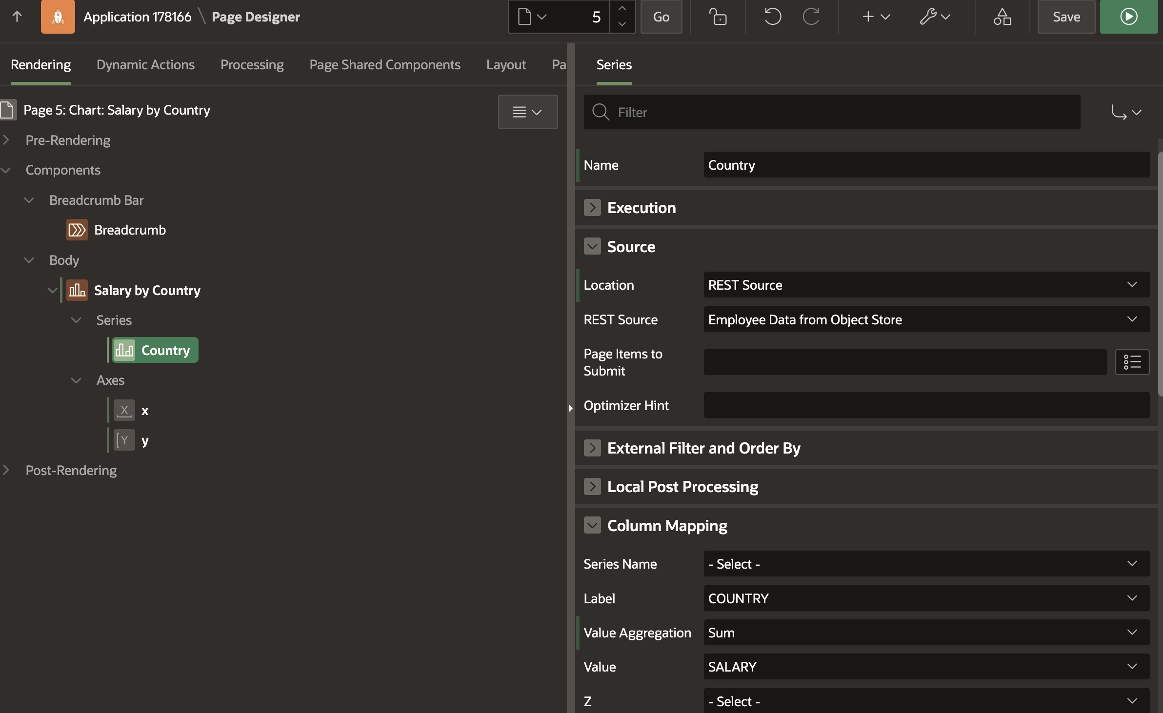Viewport: 1163px width, 713px height.
Task: Open Page Items to Submit list picker
Action: (x=1132, y=362)
